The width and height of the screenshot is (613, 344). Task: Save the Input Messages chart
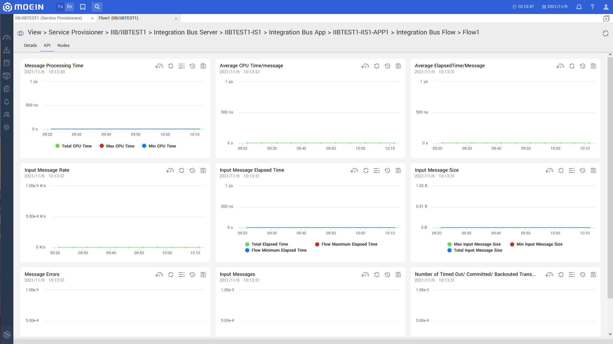398,275
